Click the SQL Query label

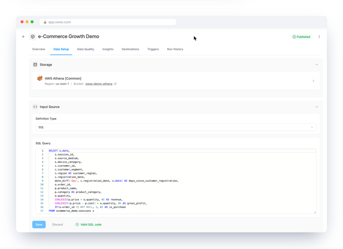[x=43, y=143]
